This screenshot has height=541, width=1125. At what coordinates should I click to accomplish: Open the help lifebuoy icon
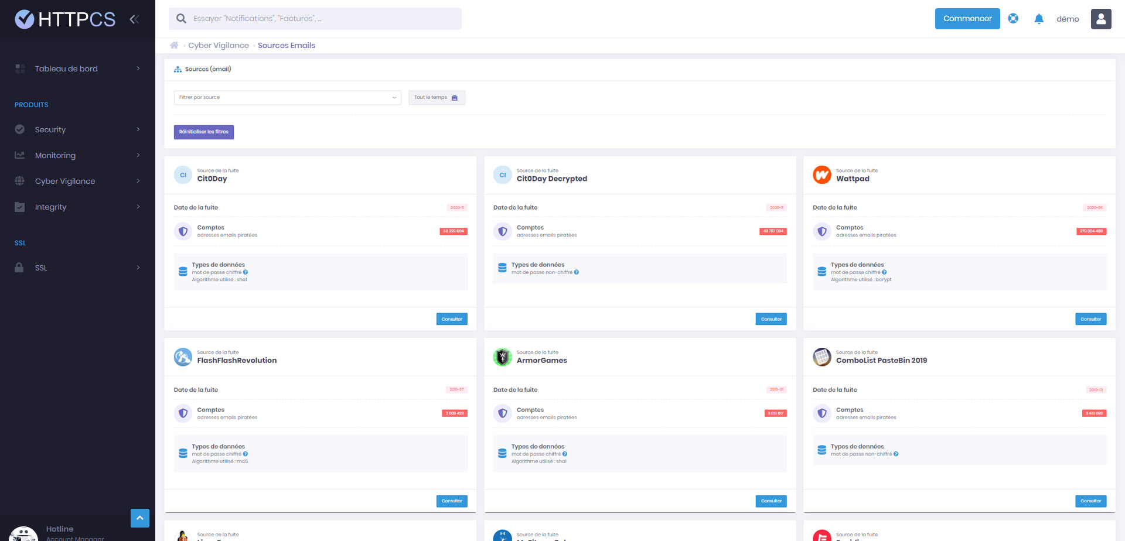point(1013,19)
